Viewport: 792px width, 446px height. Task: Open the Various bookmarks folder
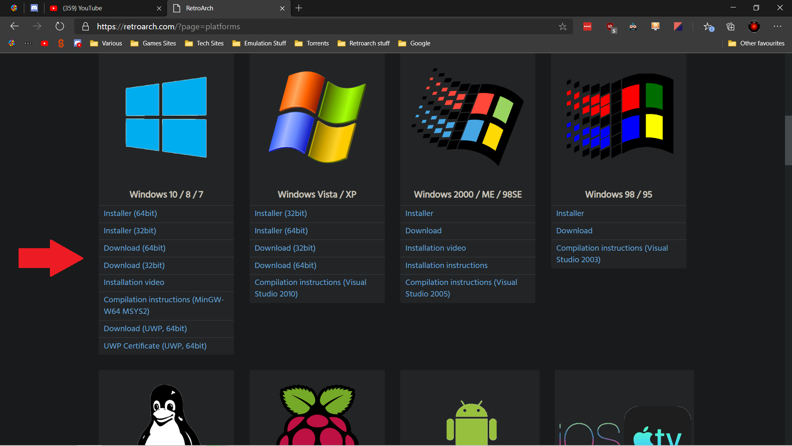pyautogui.click(x=106, y=43)
